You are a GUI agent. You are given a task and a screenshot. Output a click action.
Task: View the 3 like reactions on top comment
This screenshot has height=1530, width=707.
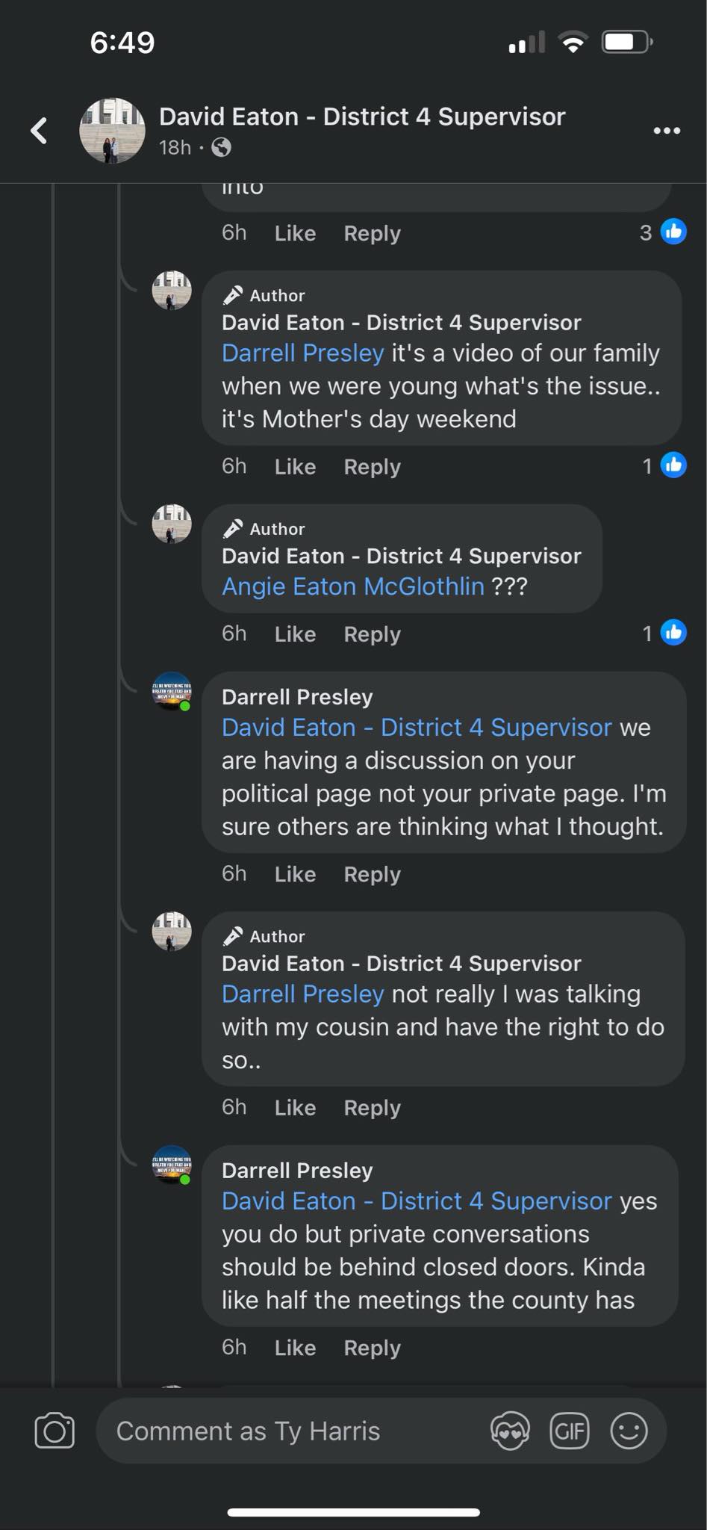[x=663, y=232]
